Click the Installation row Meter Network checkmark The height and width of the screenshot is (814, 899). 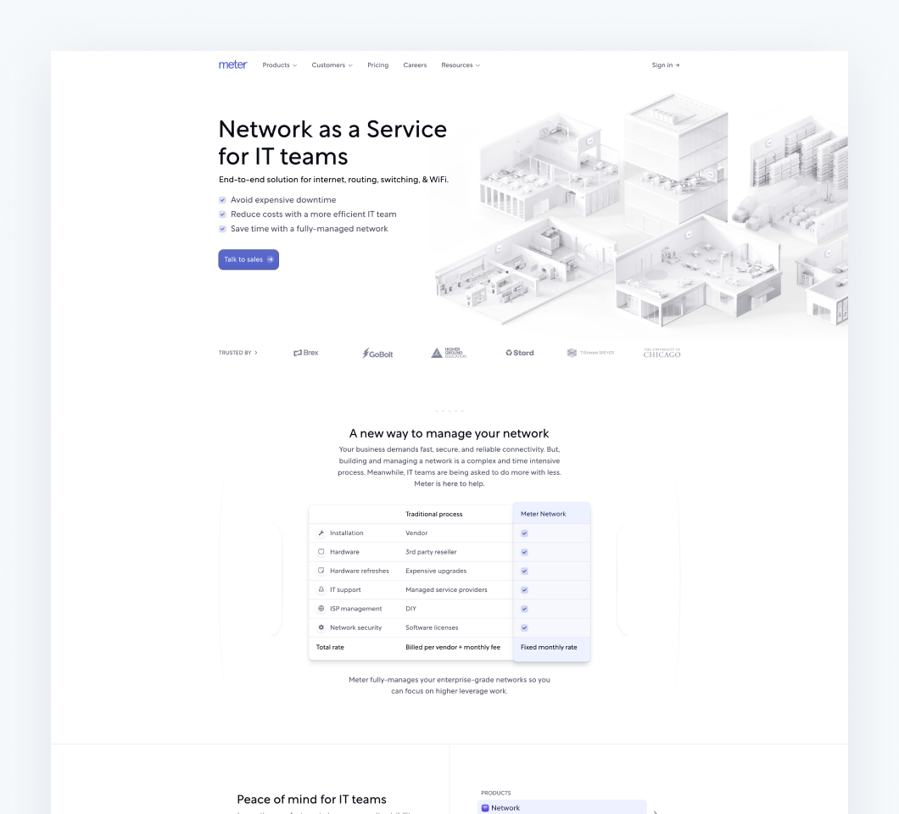524,533
